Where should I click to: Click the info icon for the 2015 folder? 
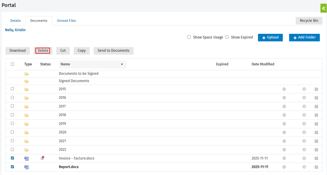(284, 89)
